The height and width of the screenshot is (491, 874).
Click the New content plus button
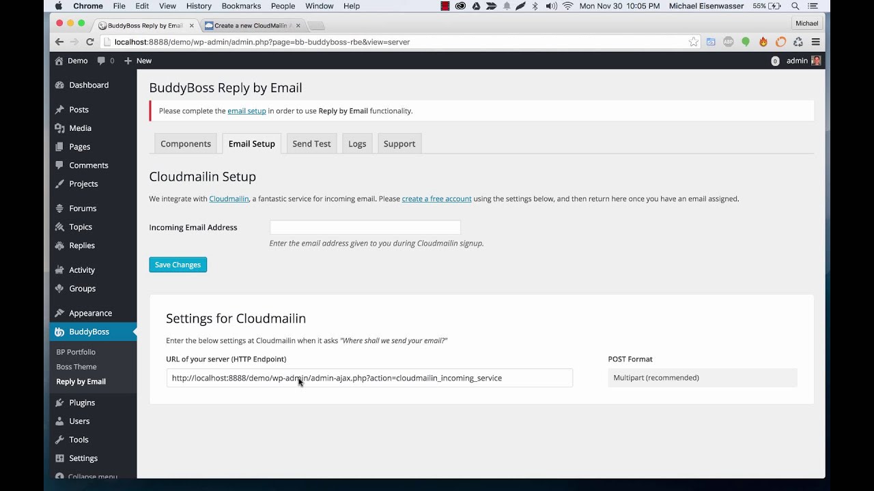pos(137,61)
